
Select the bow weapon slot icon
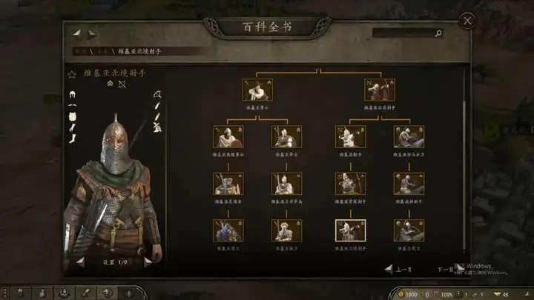click(x=157, y=94)
